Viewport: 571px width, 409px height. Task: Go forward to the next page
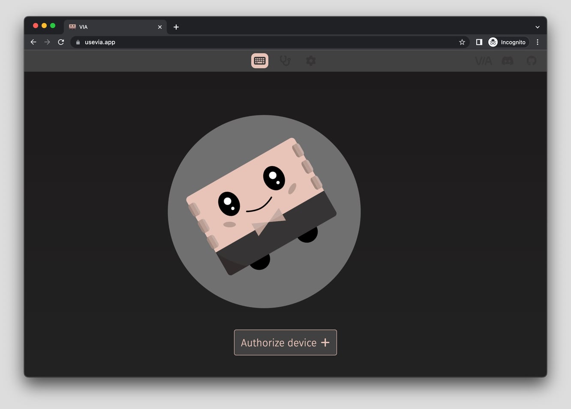(x=47, y=42)
